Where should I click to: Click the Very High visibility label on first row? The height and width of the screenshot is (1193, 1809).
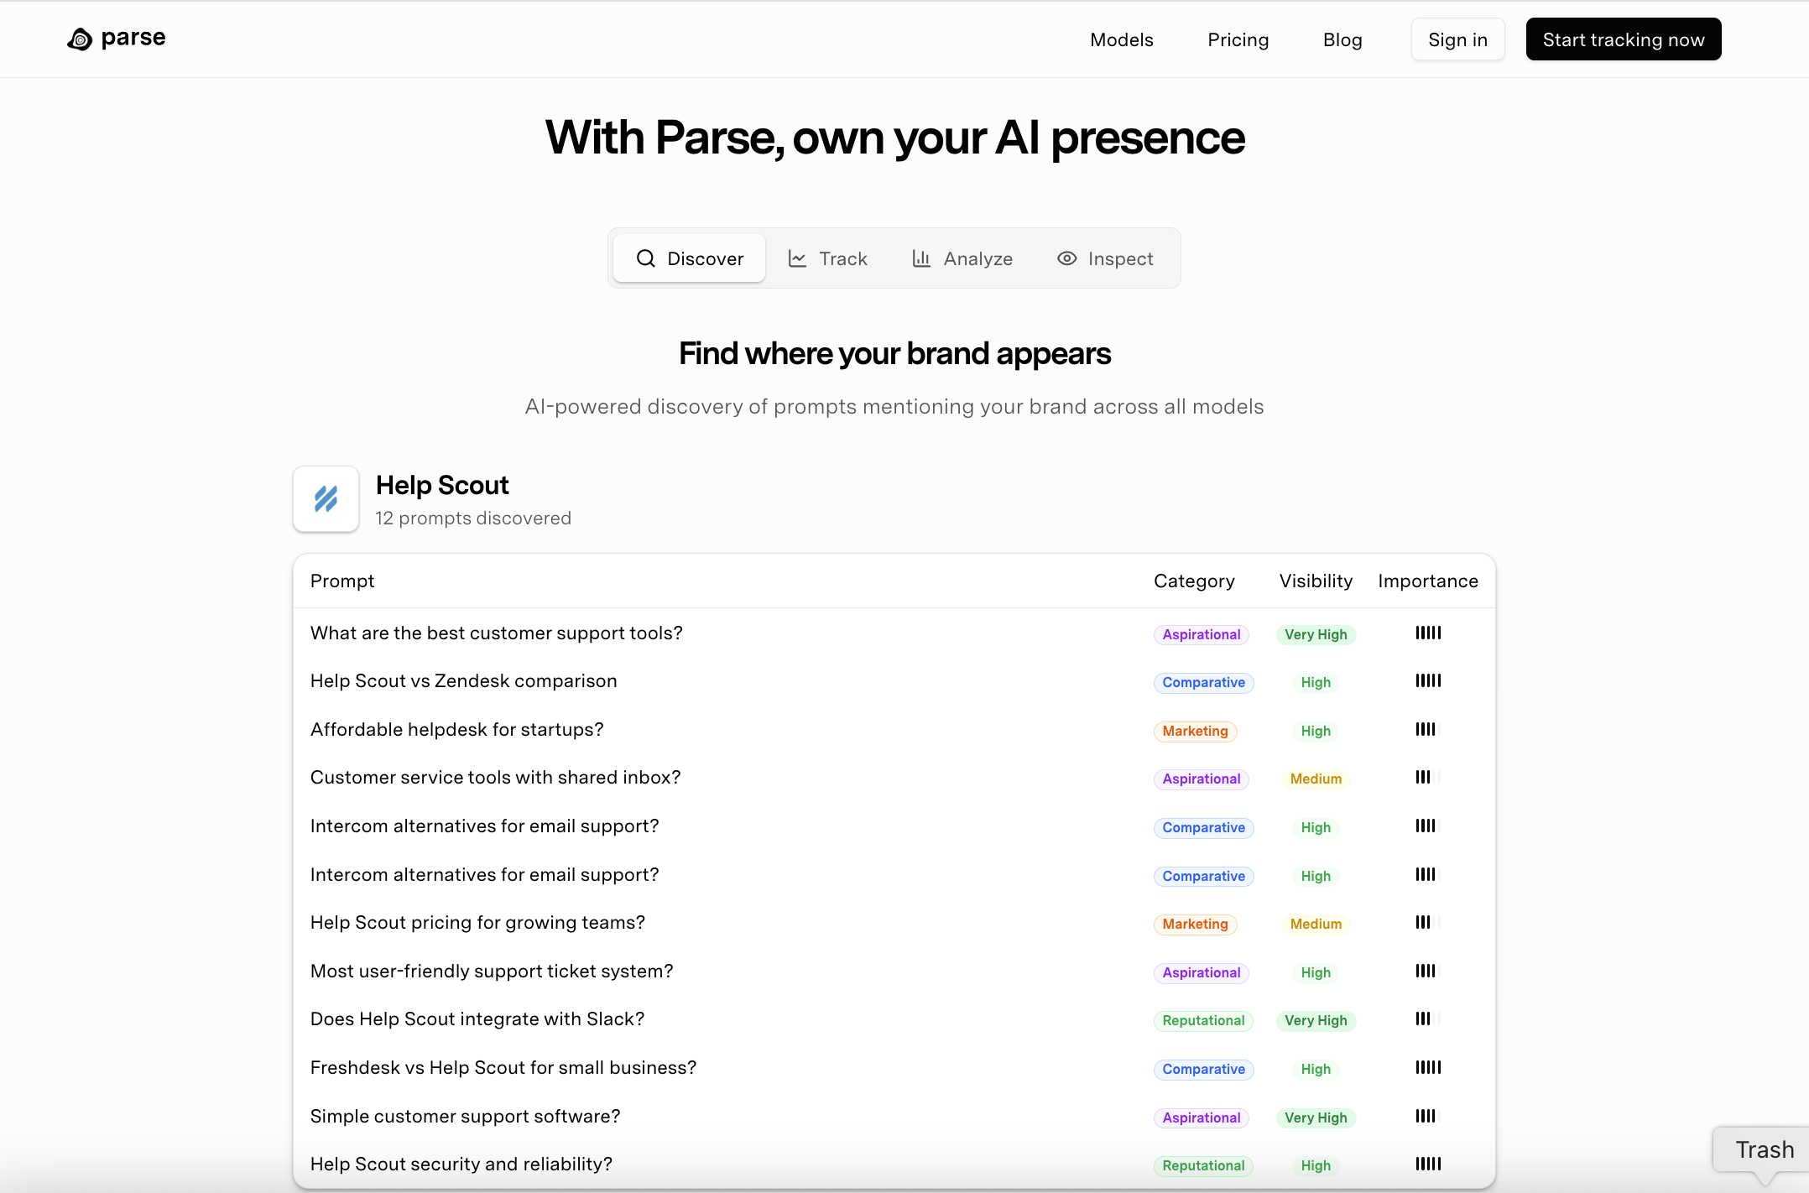[x=1316, y=634]
